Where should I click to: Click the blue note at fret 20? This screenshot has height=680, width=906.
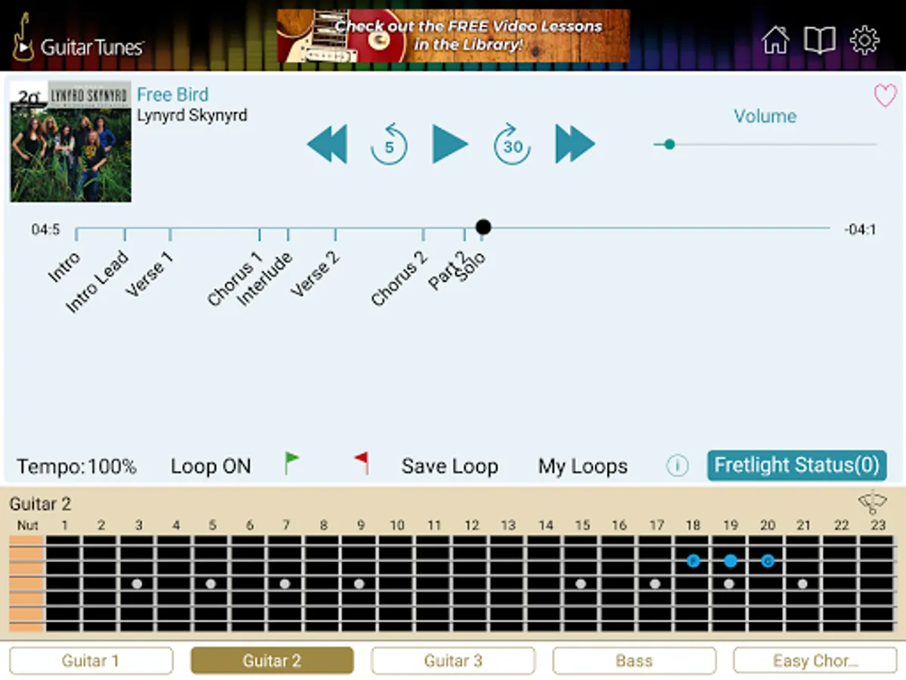pos(768,561)
